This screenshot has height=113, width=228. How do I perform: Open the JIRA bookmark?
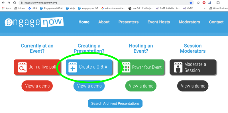tap(33, 8)
